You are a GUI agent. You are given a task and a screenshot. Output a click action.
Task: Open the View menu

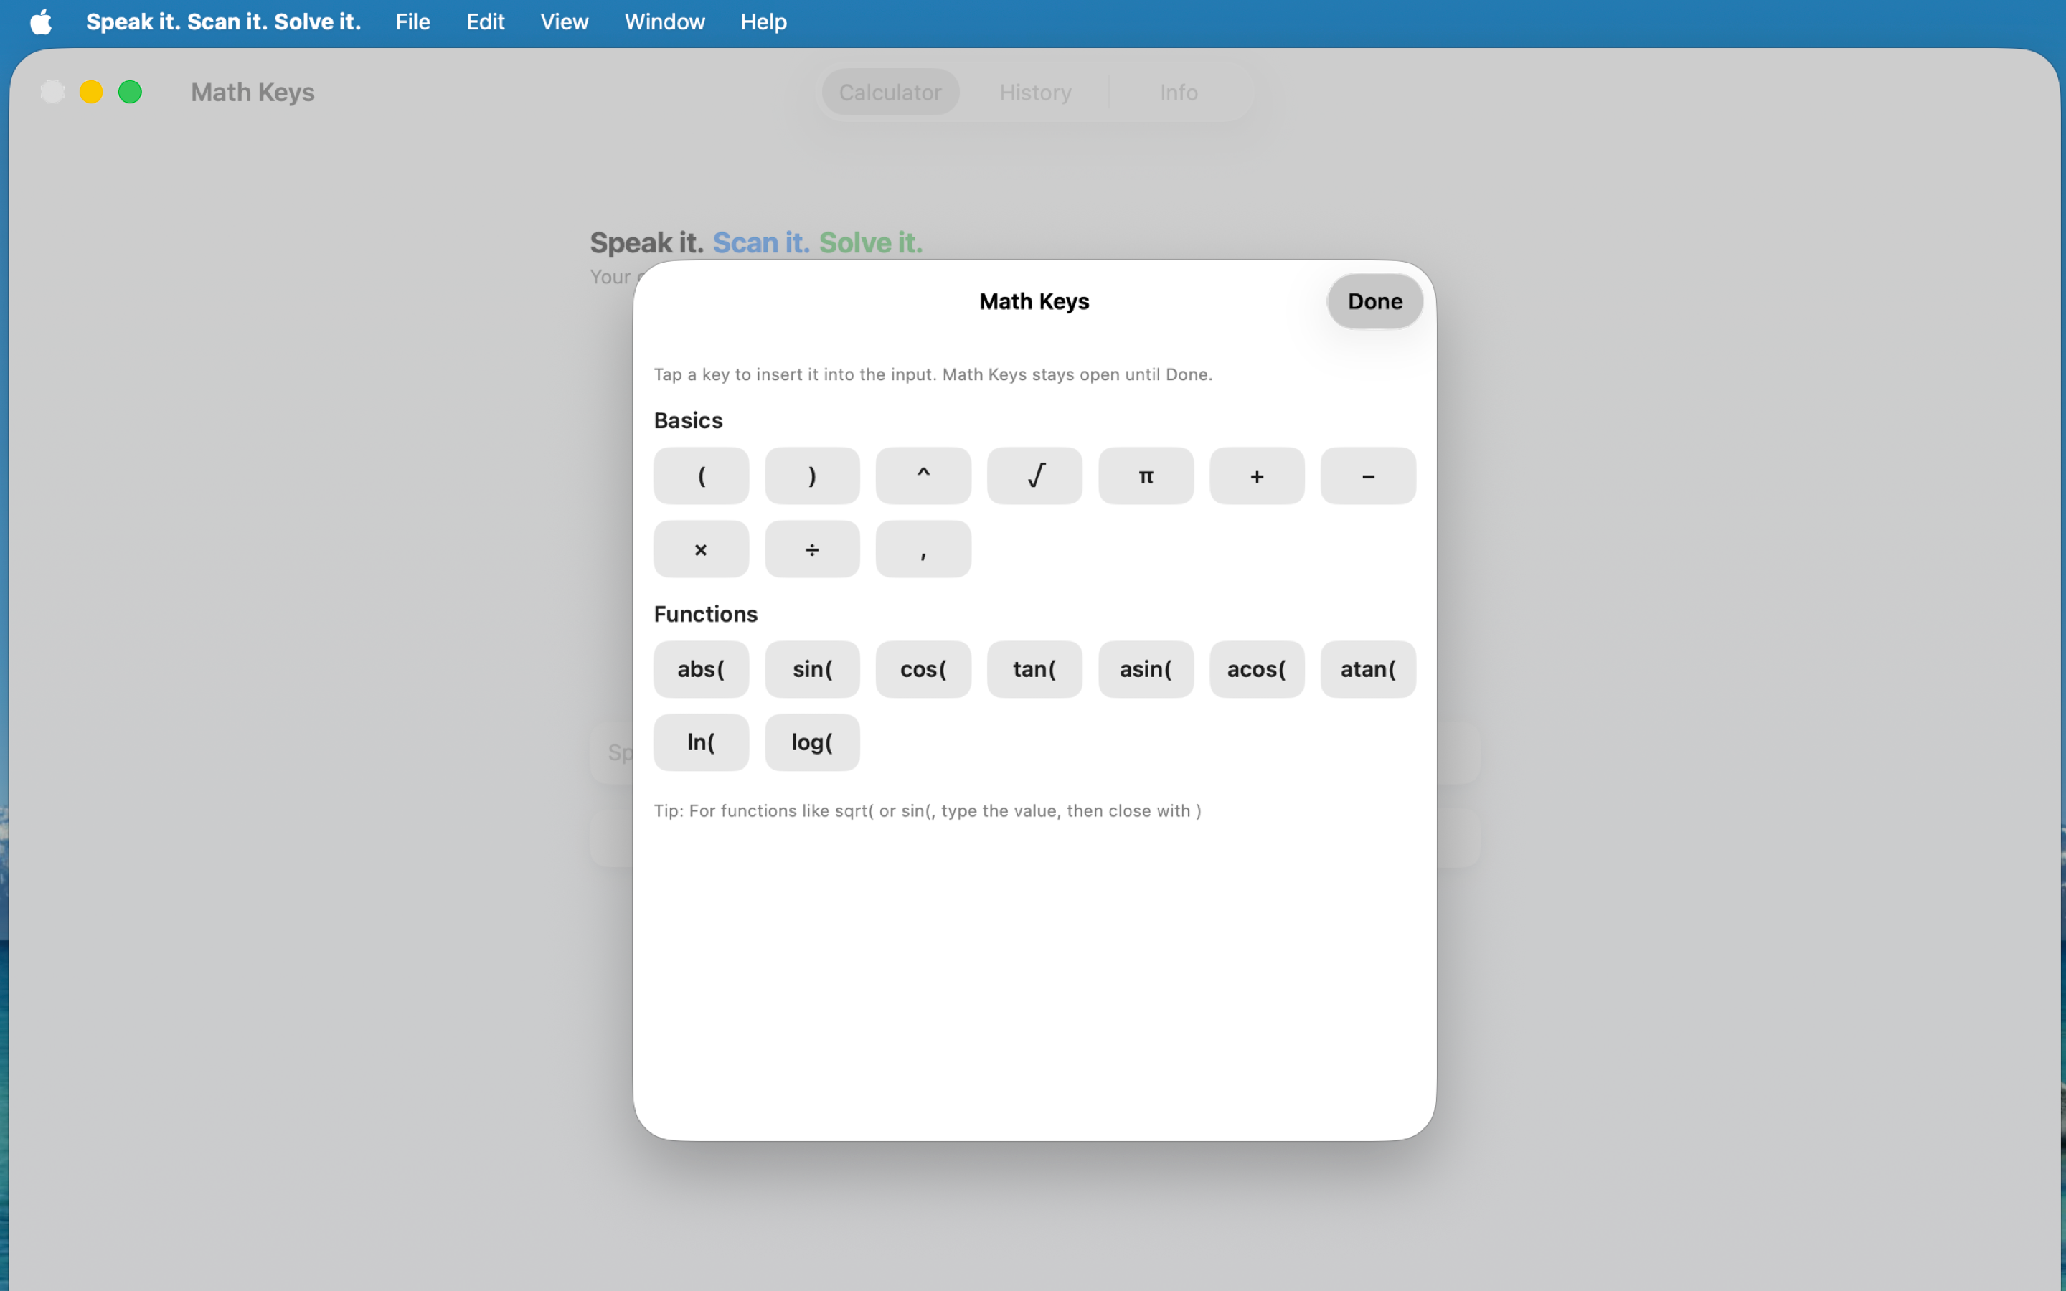565,22
